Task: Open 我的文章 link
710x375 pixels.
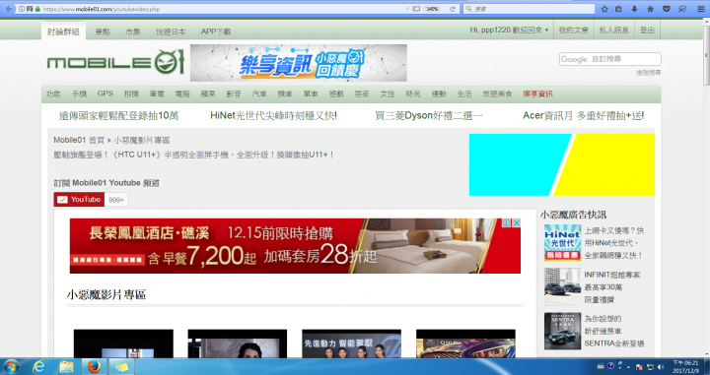Action: click(x=573, y=31)
